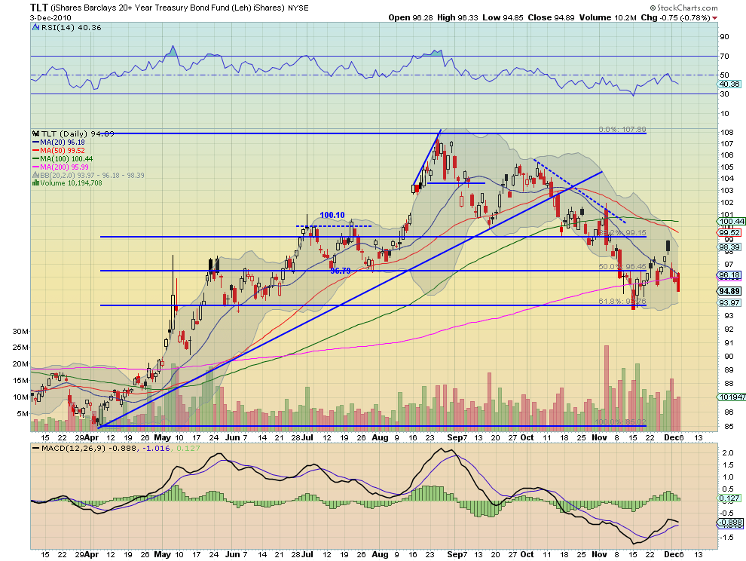Click the red 99.52 price tag on right axis

729,233
